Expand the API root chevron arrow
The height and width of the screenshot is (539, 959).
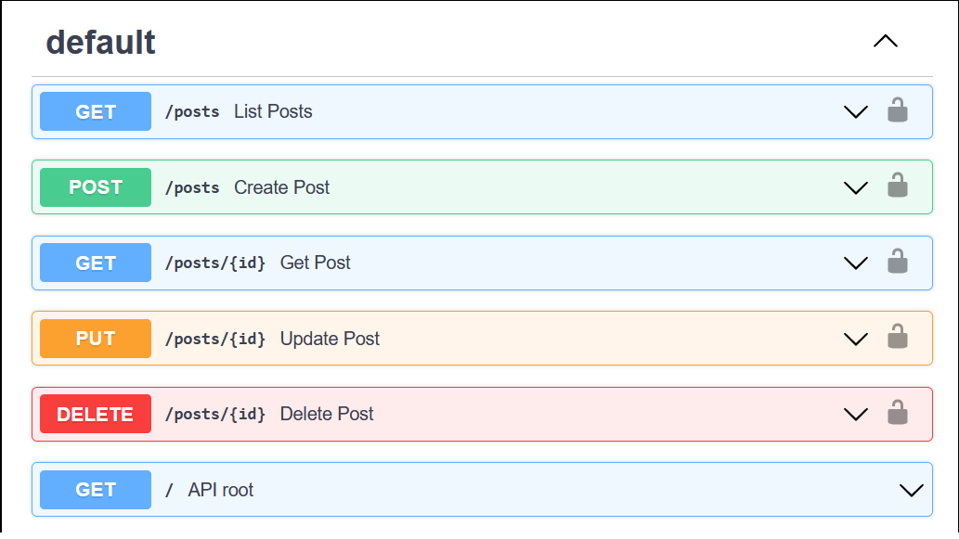(x=912, y=490)
